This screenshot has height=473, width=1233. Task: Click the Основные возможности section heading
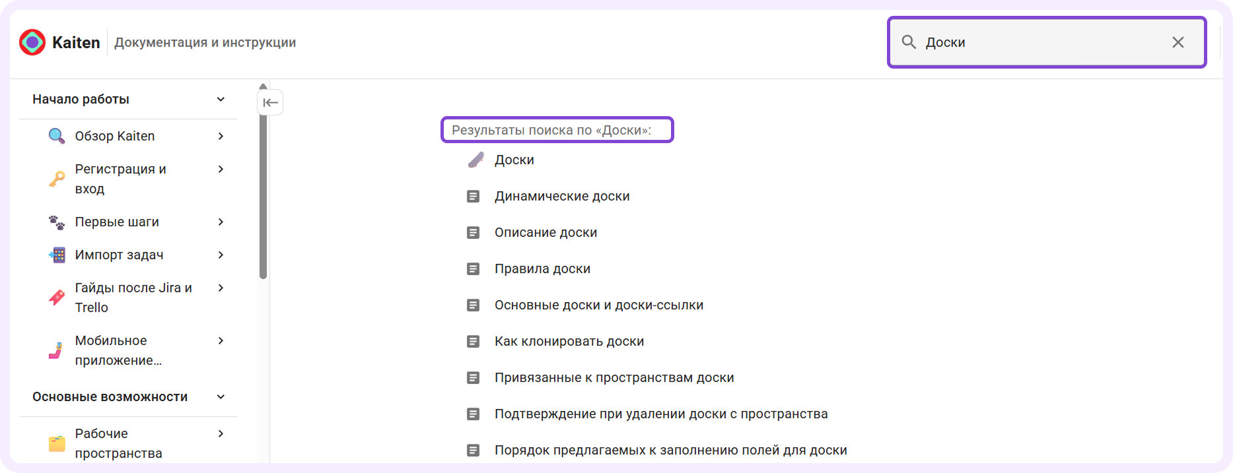110,396
